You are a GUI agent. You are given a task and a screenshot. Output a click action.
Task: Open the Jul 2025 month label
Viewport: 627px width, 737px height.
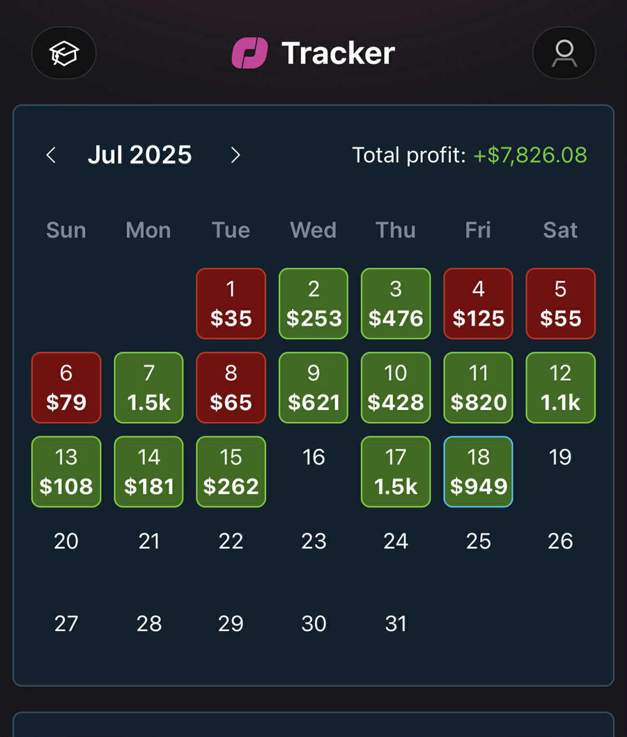(x=140, y=155)
